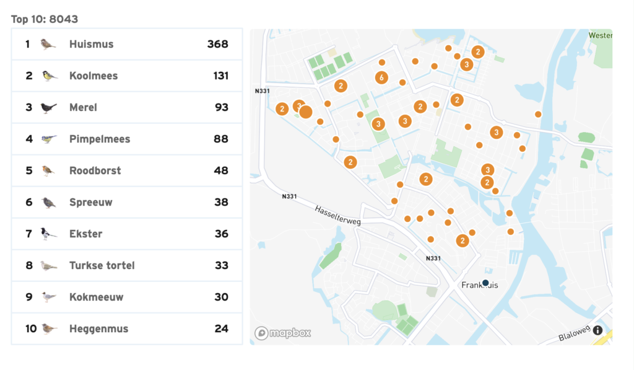Image resolution: width=634 pixels, height=370 pixels.
Task: Select the Roodborst row
Action: point(126,170)
